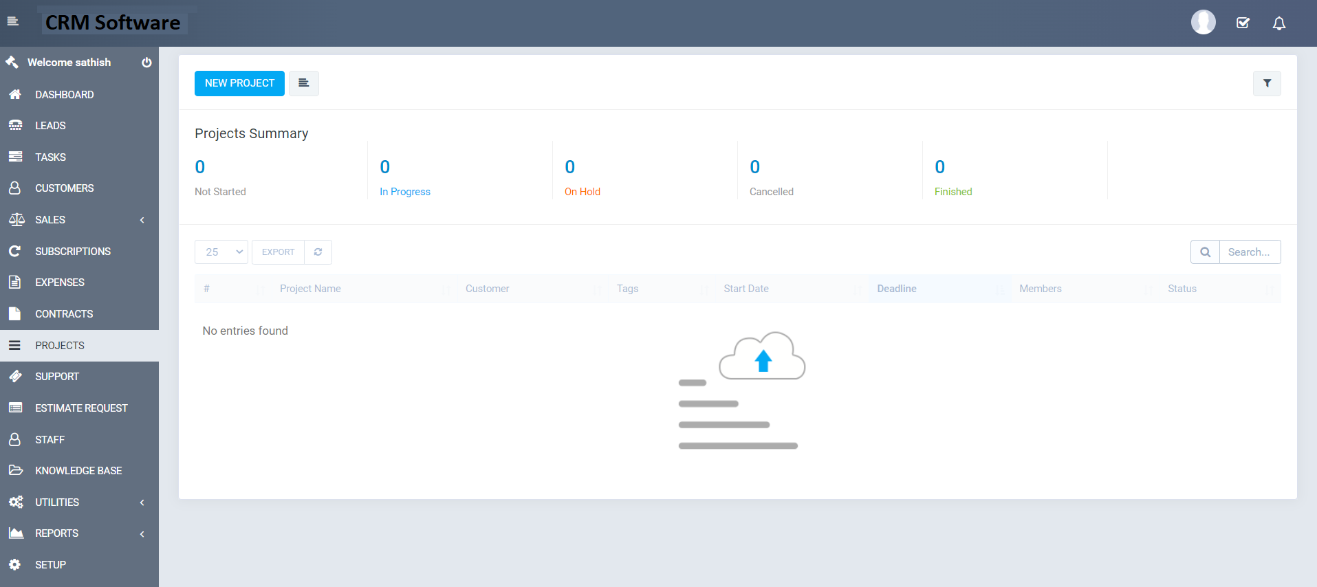Click into the Search input field
1317x587 pixels.
coord(1249,252)
